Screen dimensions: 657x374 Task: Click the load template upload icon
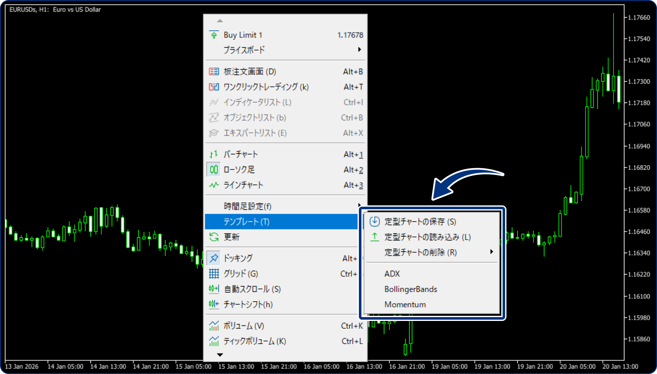click(374, 237)
